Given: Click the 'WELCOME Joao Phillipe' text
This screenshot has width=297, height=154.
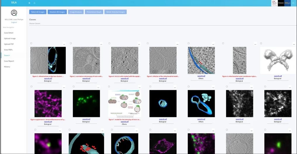Looking at the screenshot, I should pos(14,20).
